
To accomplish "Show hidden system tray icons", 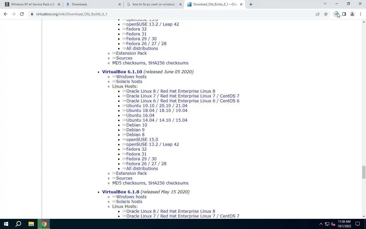I will [x=321, y=224].
